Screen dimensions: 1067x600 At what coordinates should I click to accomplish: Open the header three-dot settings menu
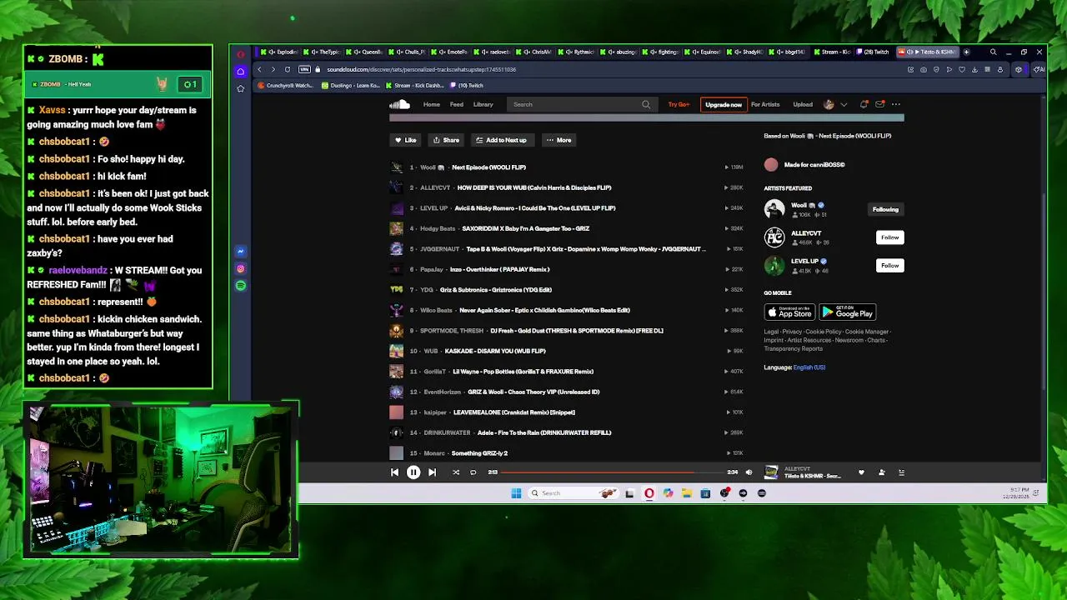point(896,104)
